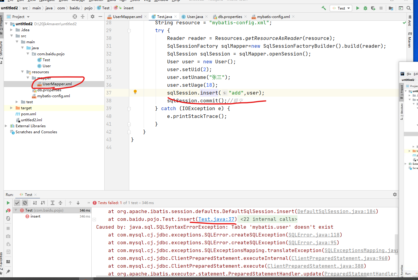This screenshot has width=418, height=280.
Task: Collapse the untitled2 project root node
Action: click(x=6, y=24)
